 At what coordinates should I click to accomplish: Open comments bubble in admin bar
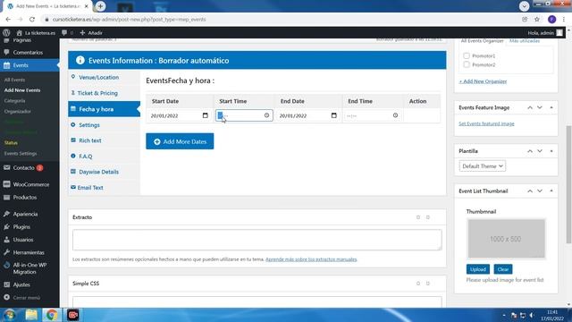point(67,33)
